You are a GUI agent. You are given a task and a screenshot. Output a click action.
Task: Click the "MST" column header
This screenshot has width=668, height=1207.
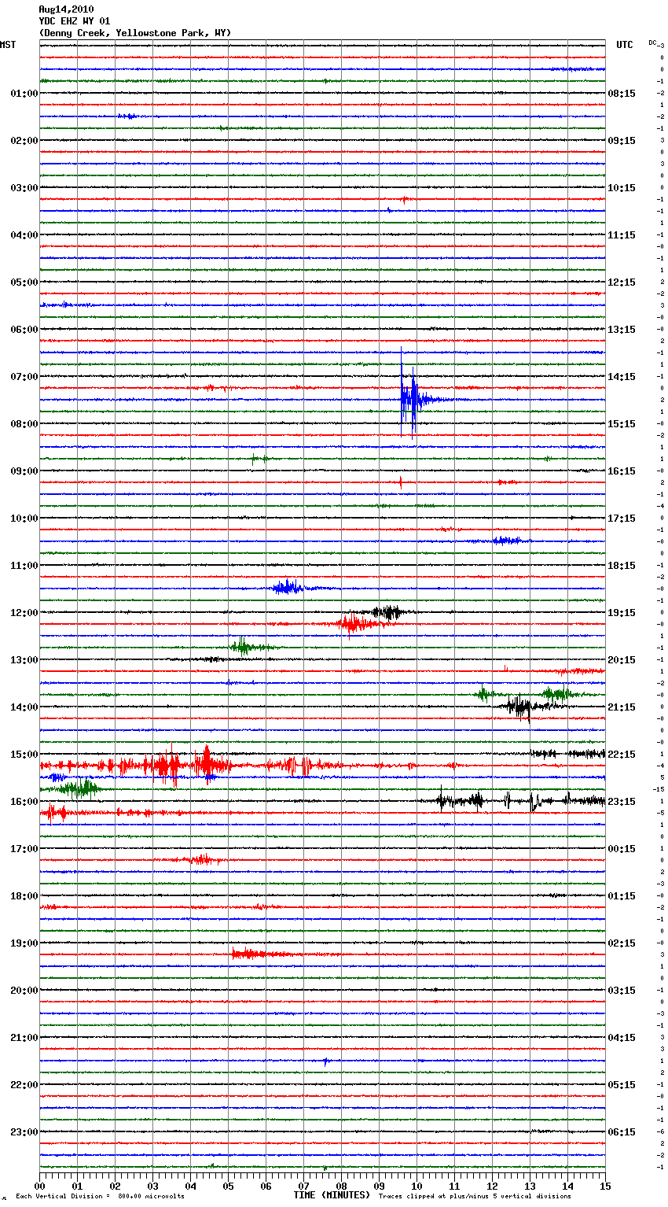(x=8, y=45)
